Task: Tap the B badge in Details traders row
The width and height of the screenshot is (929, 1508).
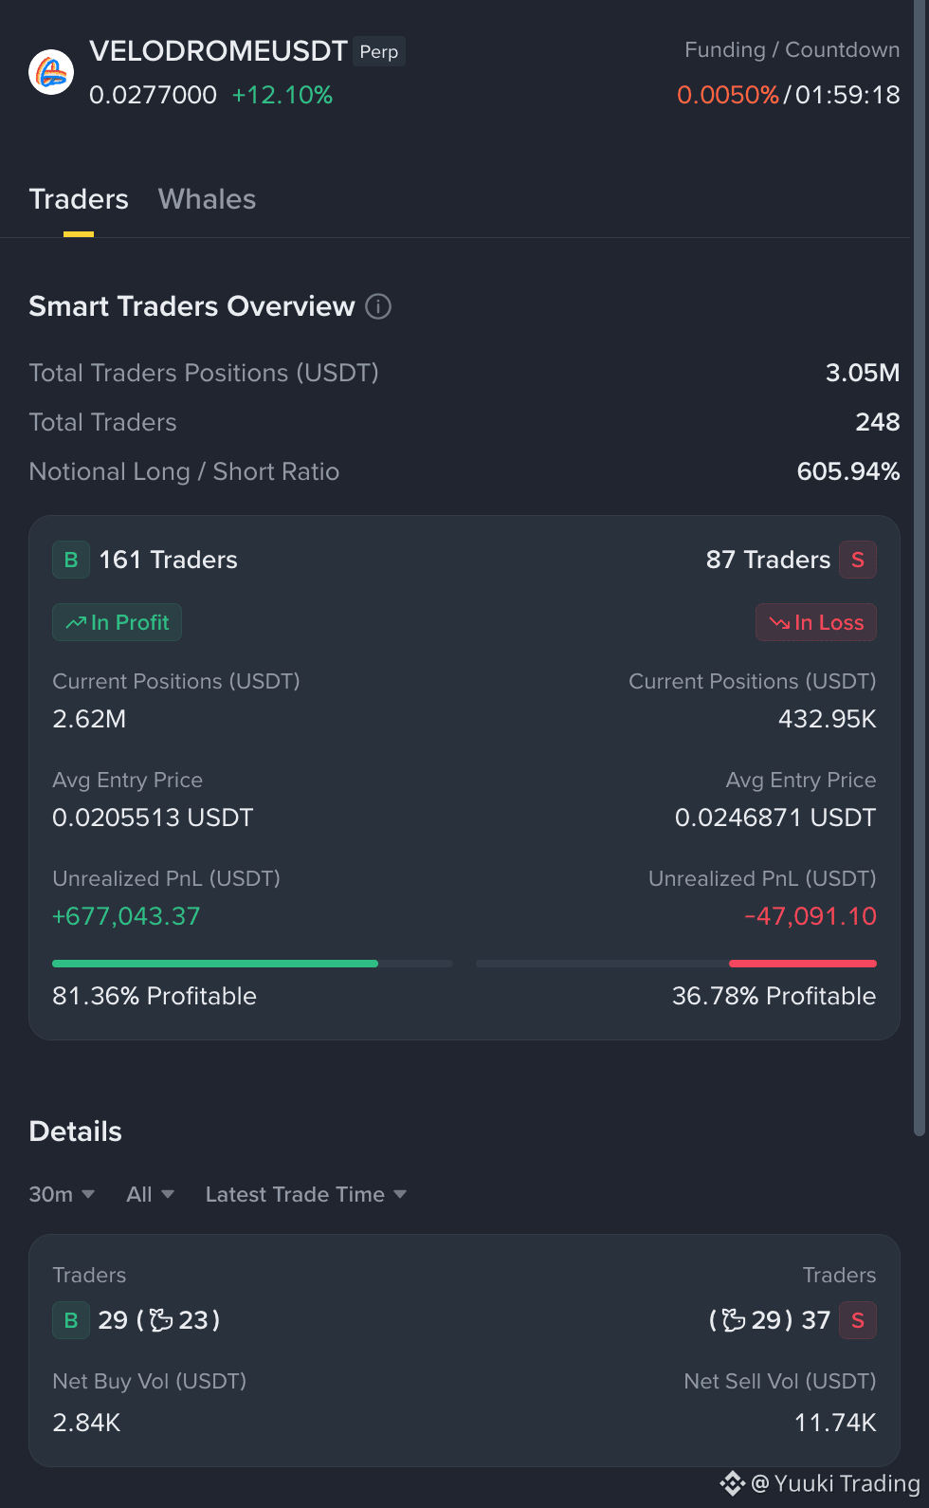Action: point(71,1320)
